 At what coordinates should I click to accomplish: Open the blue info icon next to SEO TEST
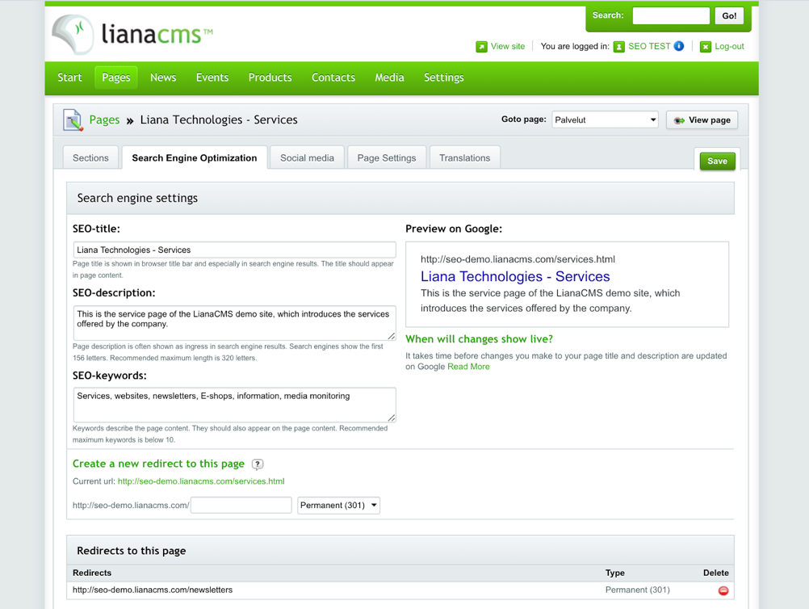point(679,46)
